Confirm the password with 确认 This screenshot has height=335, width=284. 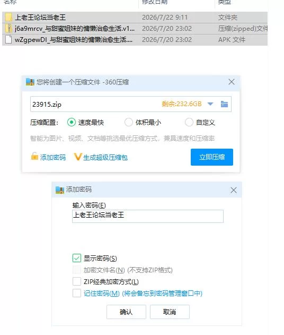point(126,312)
